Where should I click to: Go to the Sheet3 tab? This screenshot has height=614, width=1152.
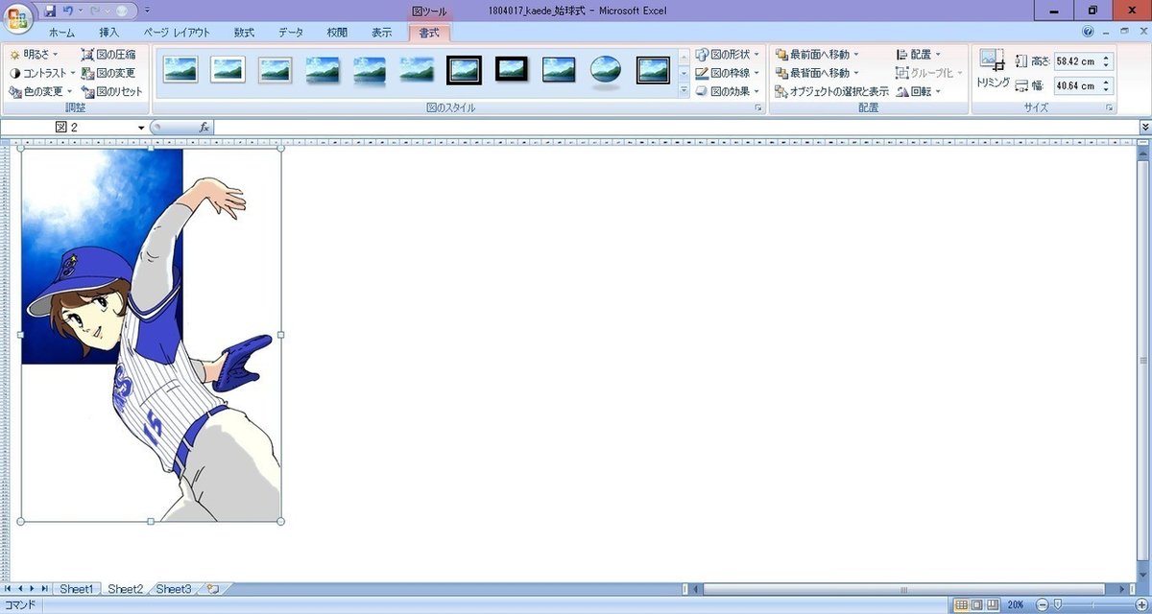pos(174,589)
